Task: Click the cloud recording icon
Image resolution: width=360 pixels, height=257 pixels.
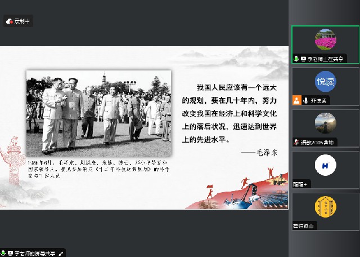Action: pos(10,21)
